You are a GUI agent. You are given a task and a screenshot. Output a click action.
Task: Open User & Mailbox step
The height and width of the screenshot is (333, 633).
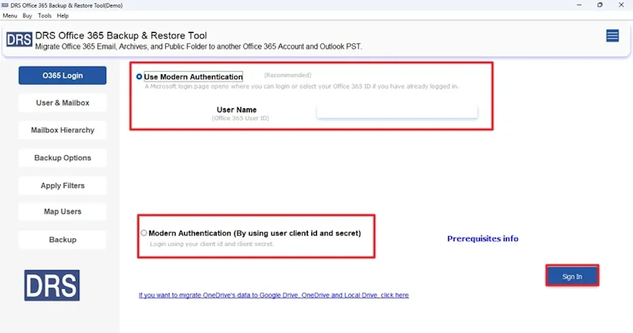pyautogui.click(x=63, y=103)
